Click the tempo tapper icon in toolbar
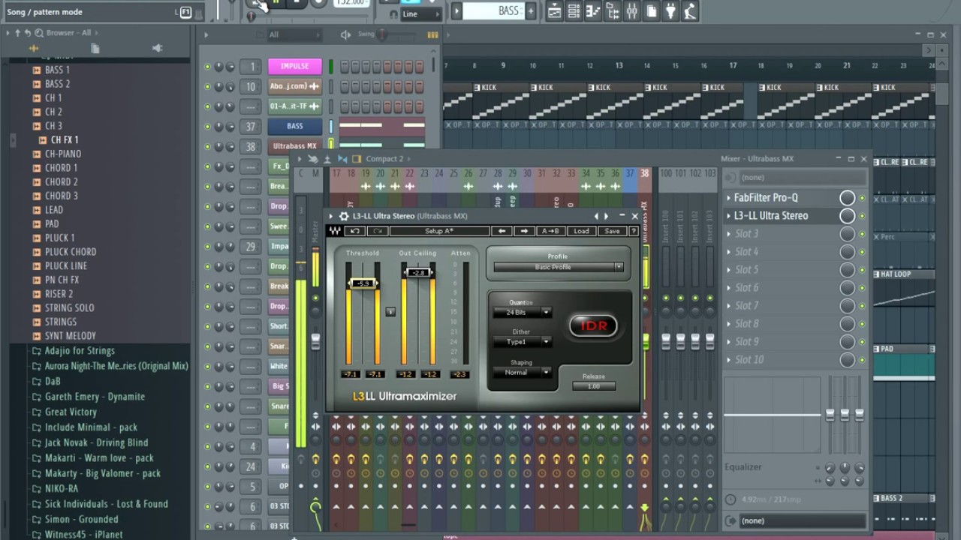Screen dimensions: 961x540 [x=691, y=11]
